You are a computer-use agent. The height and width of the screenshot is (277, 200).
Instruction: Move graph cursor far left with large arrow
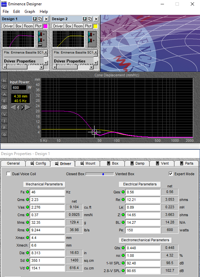(x=13, y=107)
